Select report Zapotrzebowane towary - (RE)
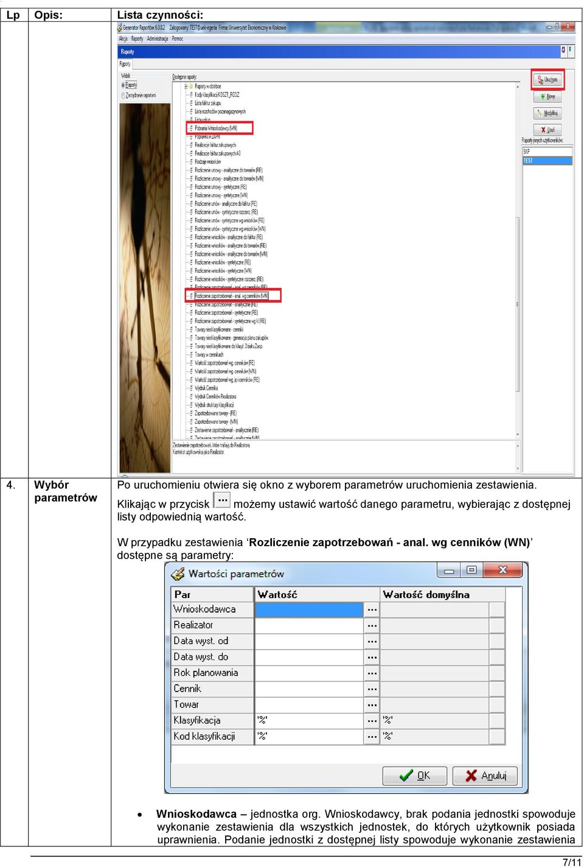This screenshot has height=867, width=584. [x=215, y=413]
